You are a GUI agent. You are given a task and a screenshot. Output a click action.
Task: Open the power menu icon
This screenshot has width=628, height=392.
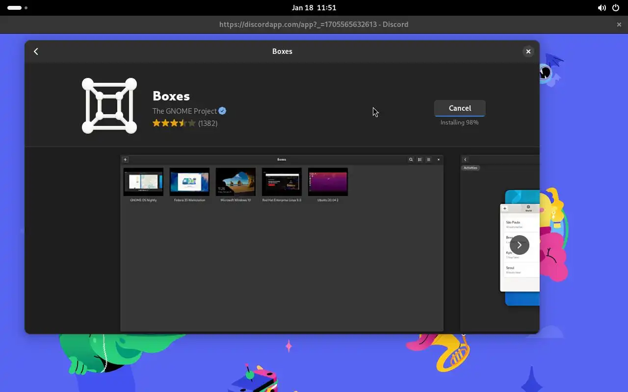616,8
